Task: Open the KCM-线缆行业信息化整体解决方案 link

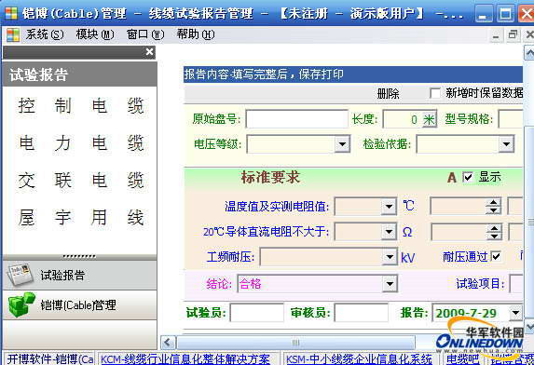Action: coord(185,358)
